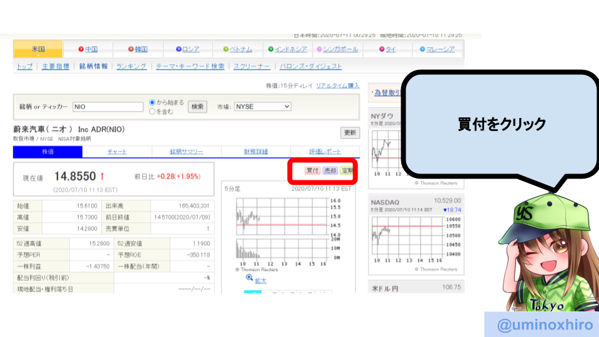Open the 市場 NYSE dropdown
Screen dimensions: 599x337
point(263,107)
